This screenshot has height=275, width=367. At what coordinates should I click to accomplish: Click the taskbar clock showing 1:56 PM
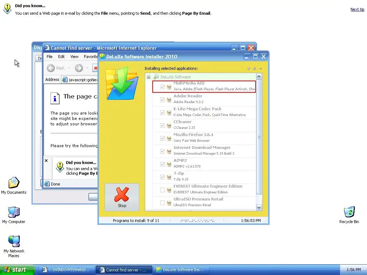tap(354, 270)
